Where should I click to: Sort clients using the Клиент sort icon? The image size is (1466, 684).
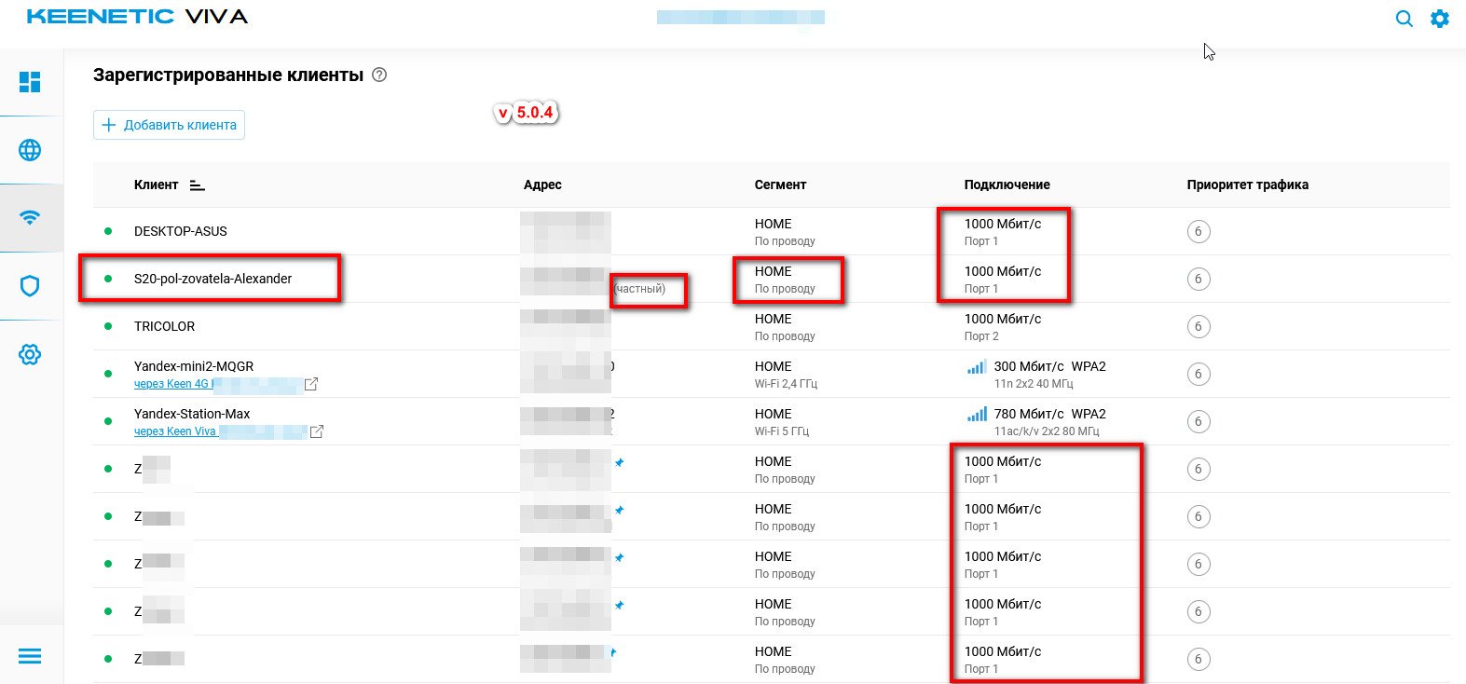197,185
